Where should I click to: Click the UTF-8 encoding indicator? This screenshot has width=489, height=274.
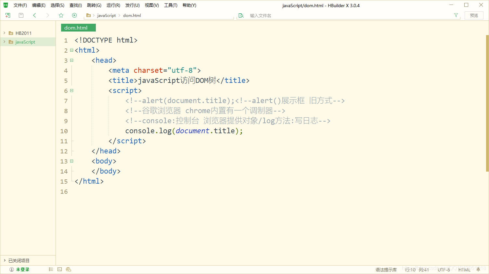point(444,270)
